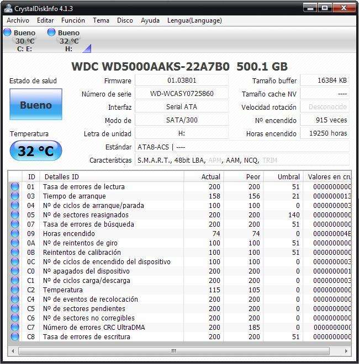Image resolution: width=359 pixels, height=364 pixels.
Task: Click status orb for row C2 Temperatura
Action: (15, 290)
